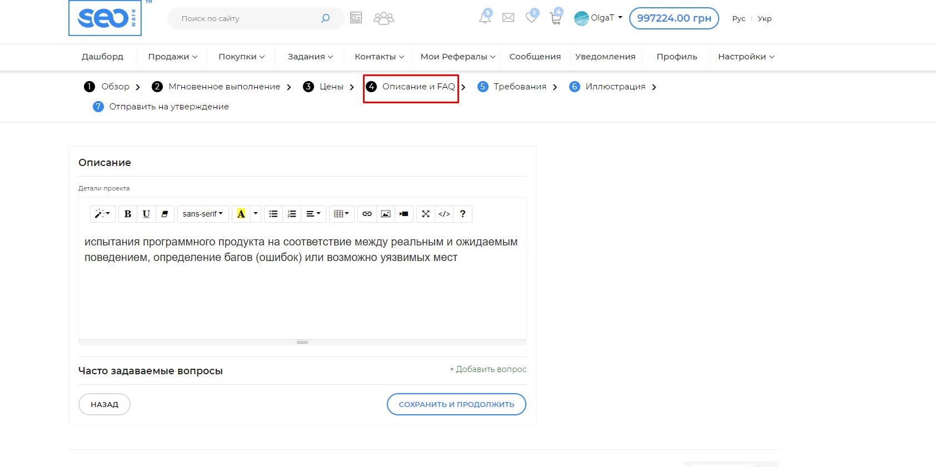Click the insert picture icon

(x=385, y=214)
